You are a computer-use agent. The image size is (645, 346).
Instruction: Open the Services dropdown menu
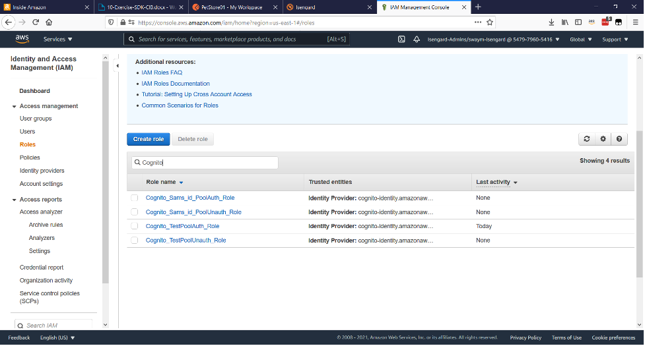coord(57,40)
